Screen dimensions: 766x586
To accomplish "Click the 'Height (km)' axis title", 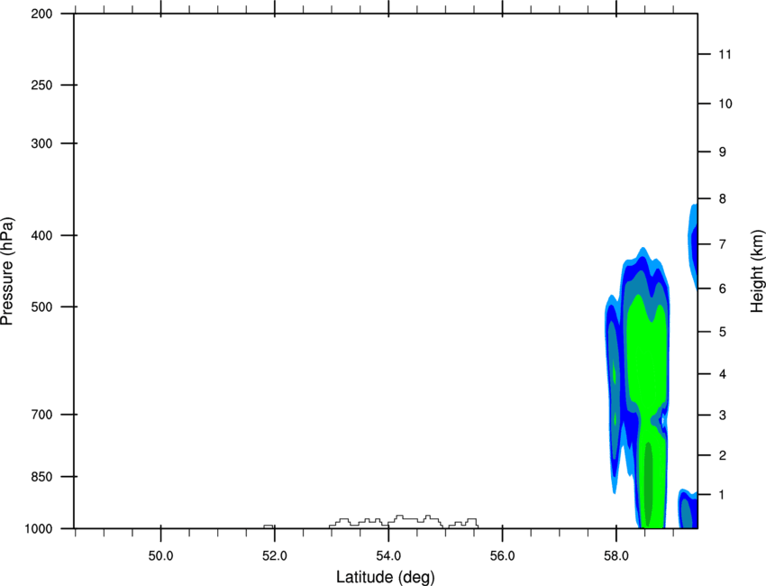I will click(x=757, y=271).
